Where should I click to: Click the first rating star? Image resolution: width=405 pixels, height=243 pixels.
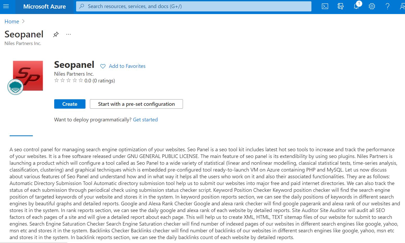tap(57, 80)
